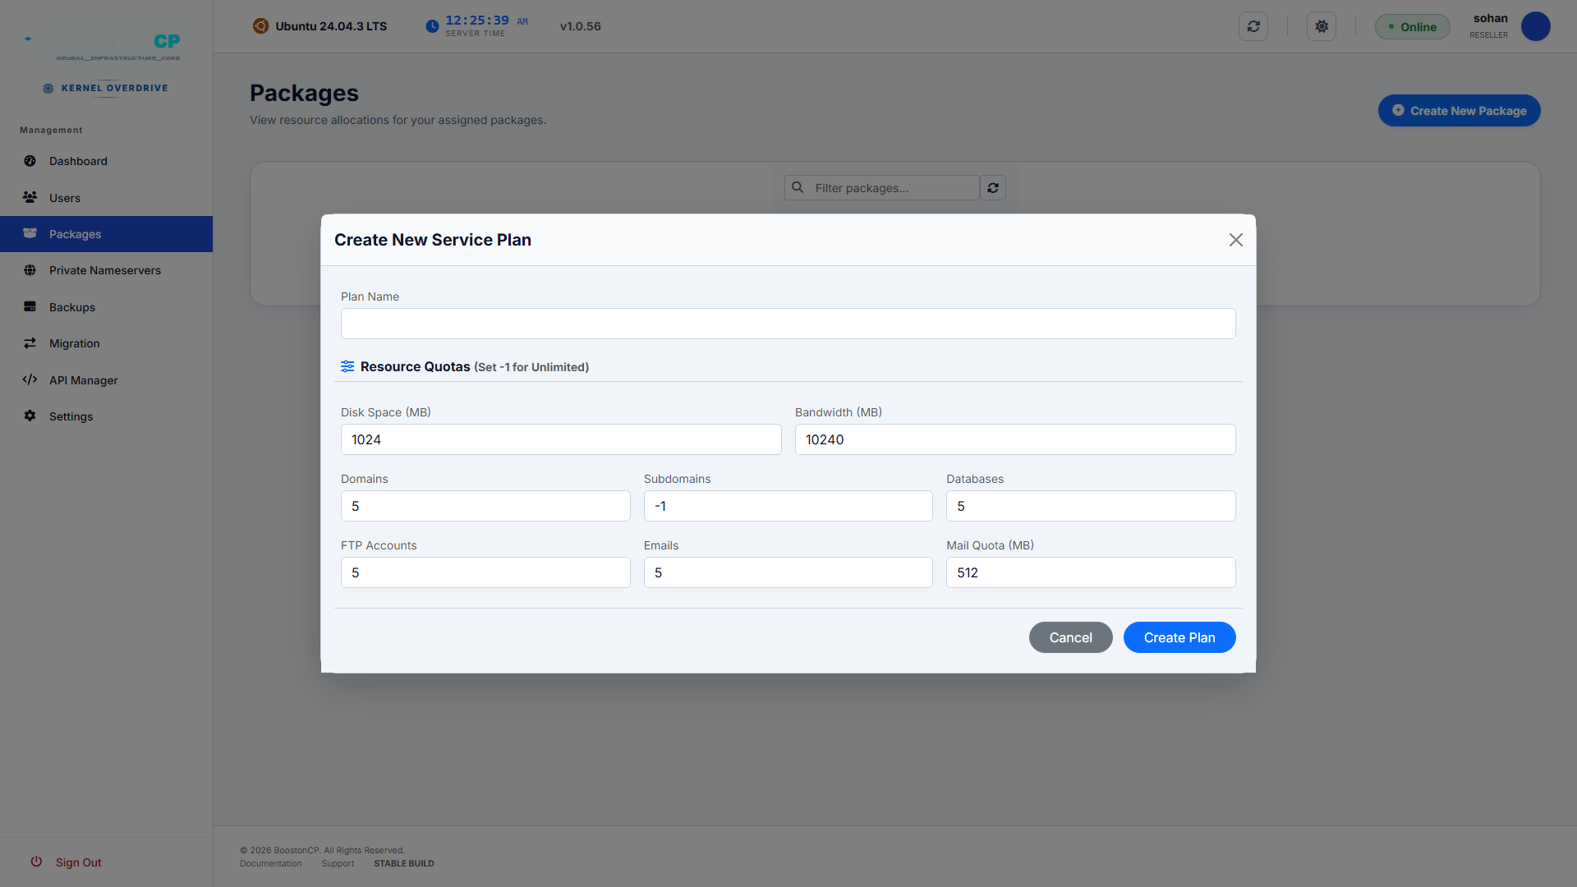This screenshot has width=1577, height=887.
Task: Click the refresh icon beside package filter
Action: coord(993,188)
